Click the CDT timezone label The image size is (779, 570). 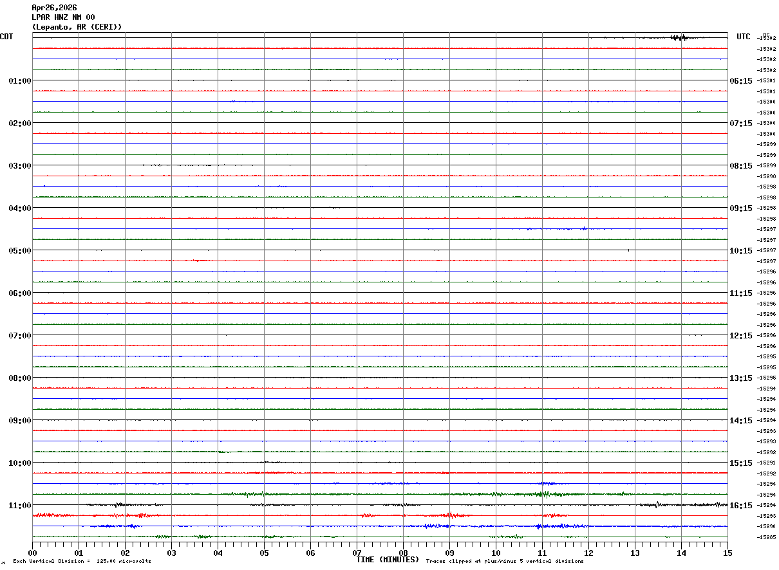coord(6,37)
